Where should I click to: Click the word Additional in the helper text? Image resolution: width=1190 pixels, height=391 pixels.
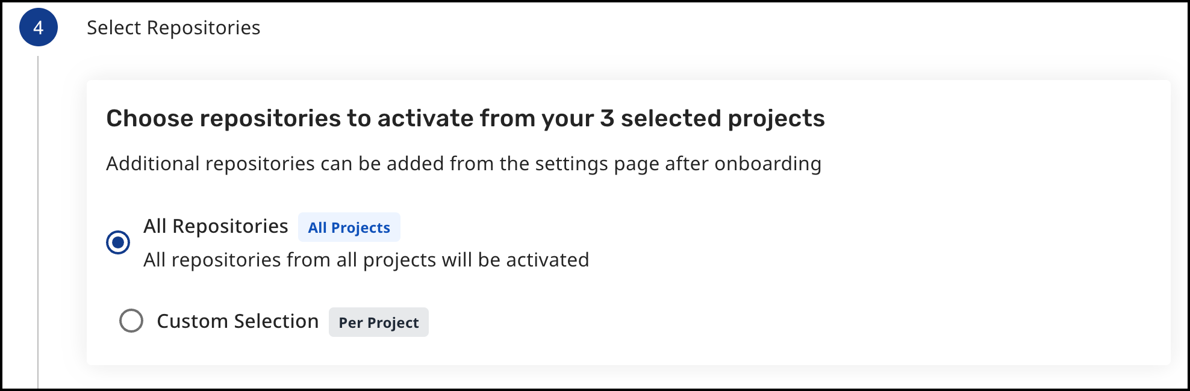[x=152, y=164]
